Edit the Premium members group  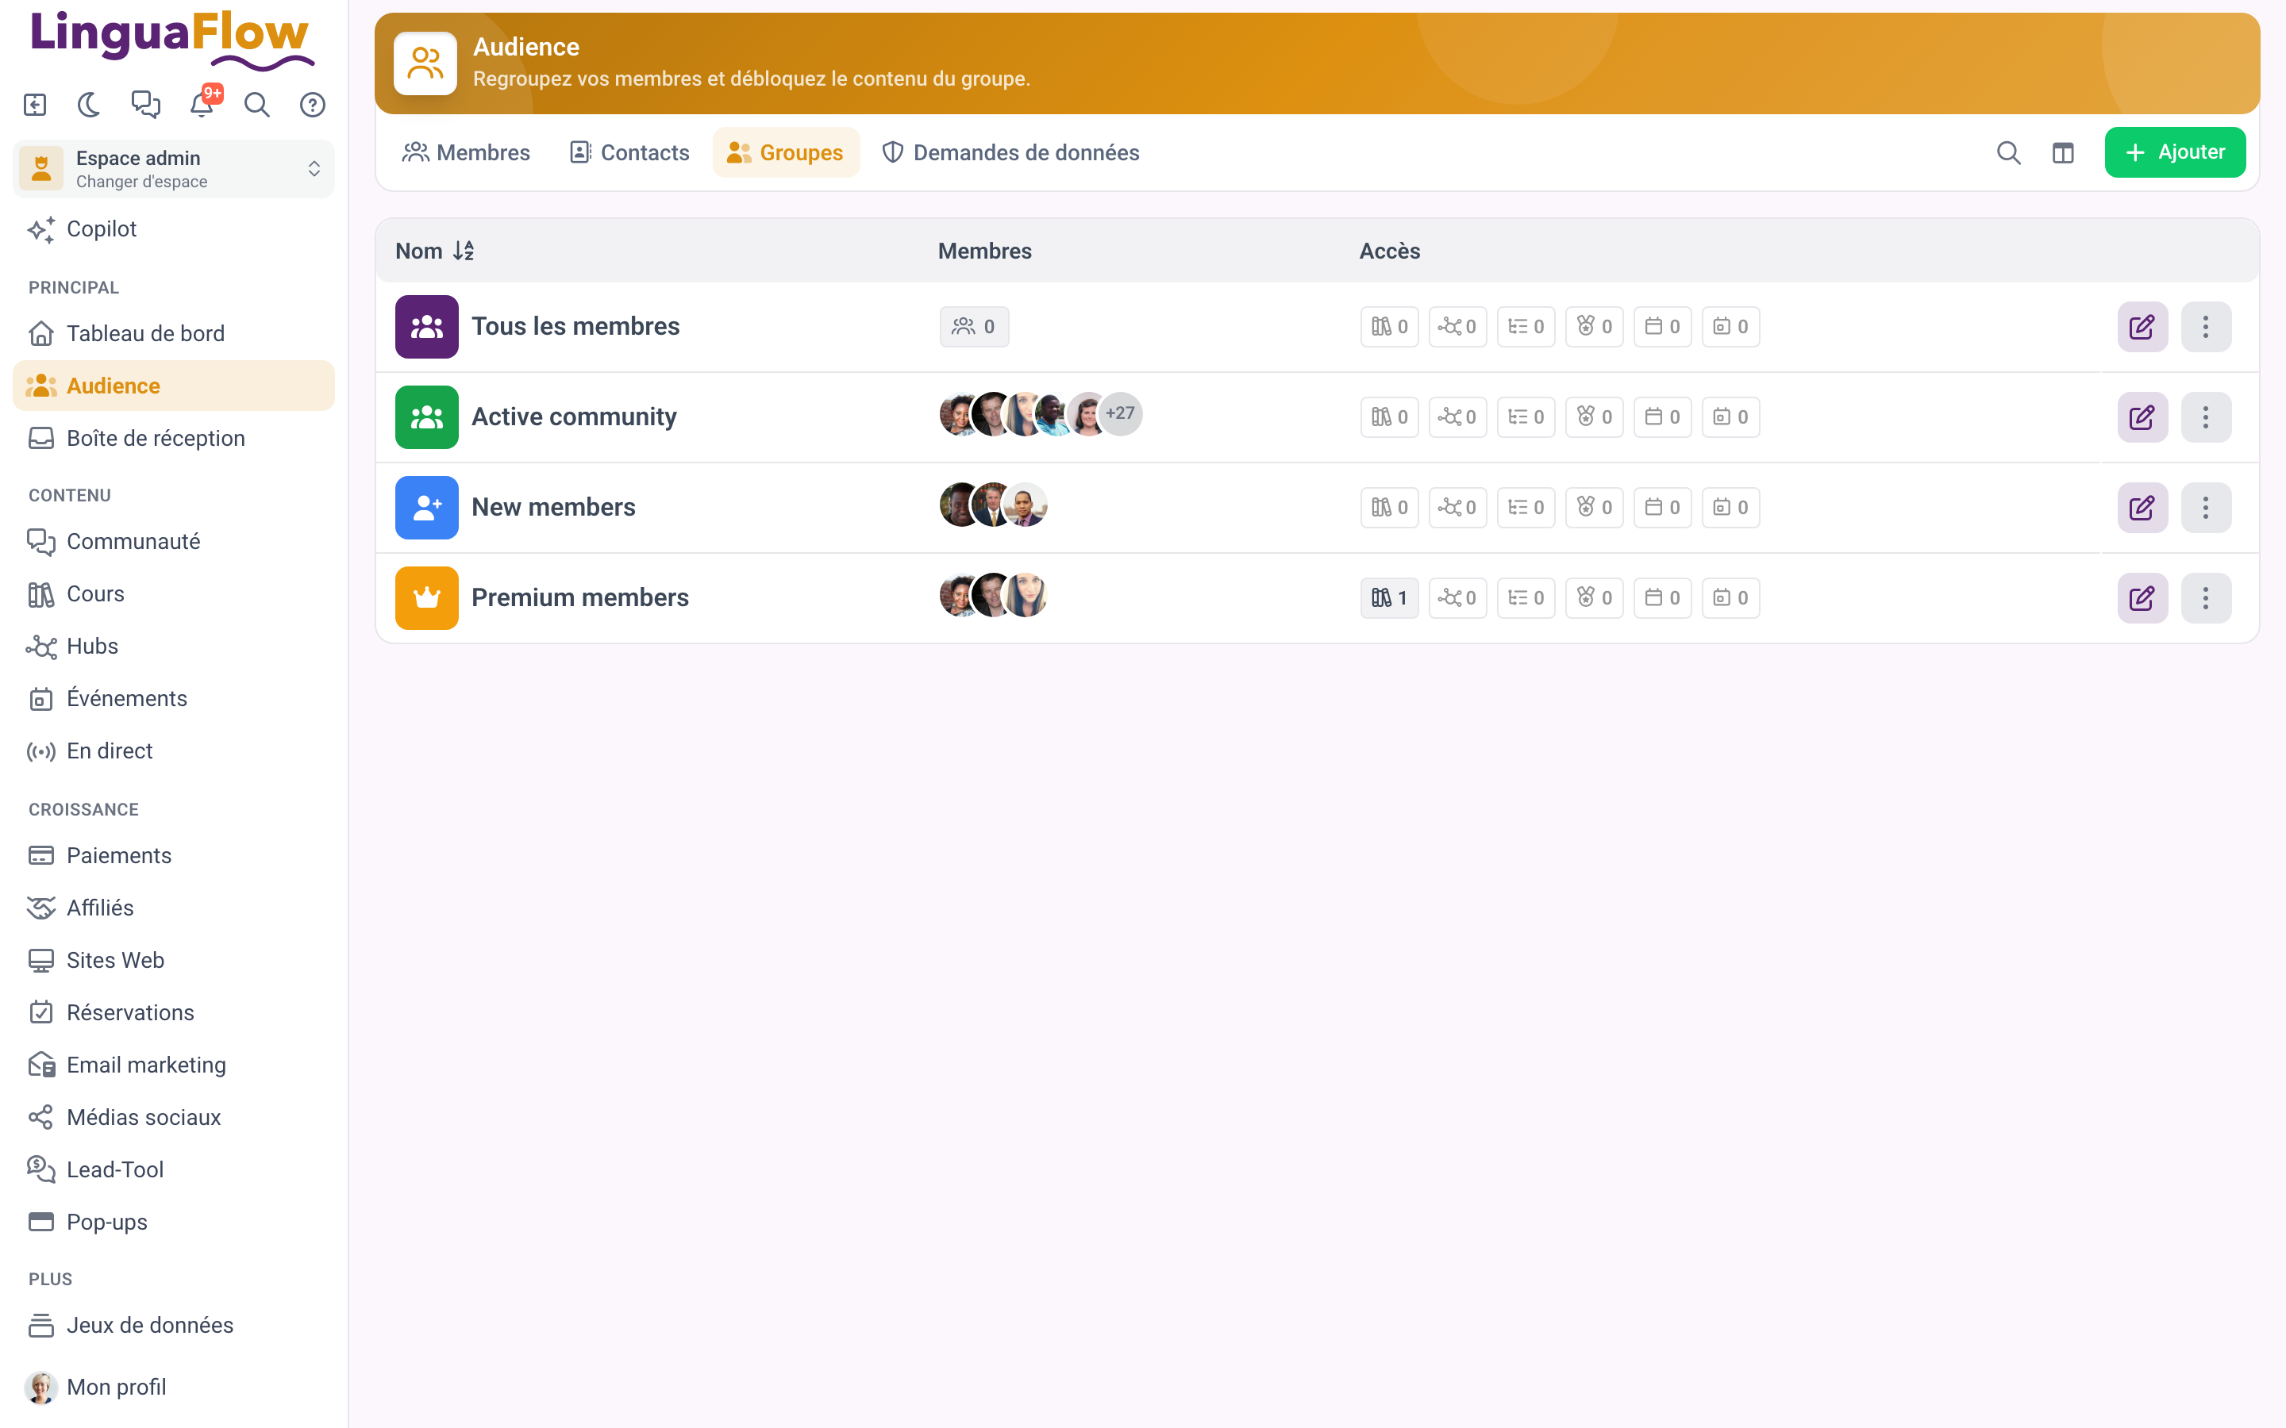pyautogui.click(x=2142, y=598)
